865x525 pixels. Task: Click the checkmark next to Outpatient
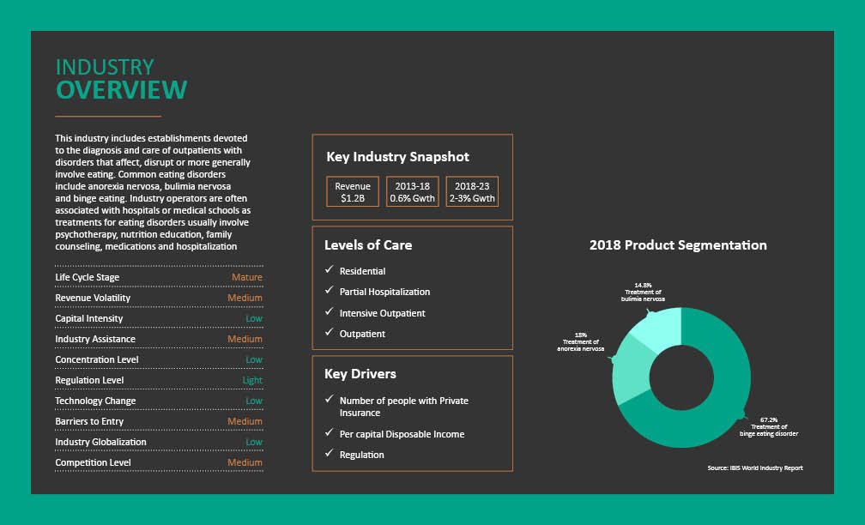coord(329,333)
